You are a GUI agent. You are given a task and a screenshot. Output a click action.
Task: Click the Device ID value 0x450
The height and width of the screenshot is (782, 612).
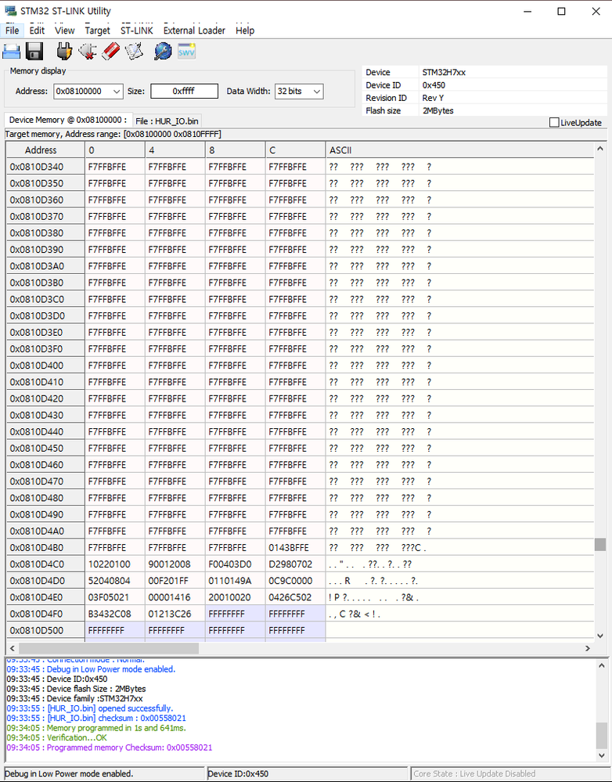(434, 85)
